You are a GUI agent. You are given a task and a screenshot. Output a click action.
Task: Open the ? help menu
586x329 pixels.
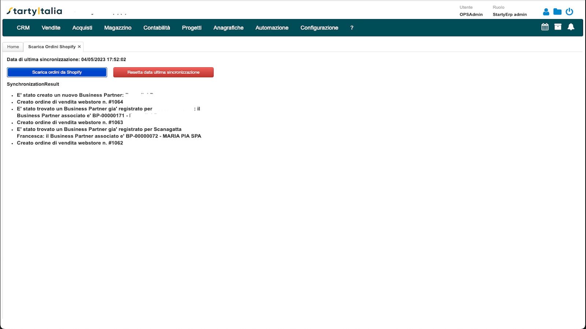pyautogui.click(x=352, y=28)
